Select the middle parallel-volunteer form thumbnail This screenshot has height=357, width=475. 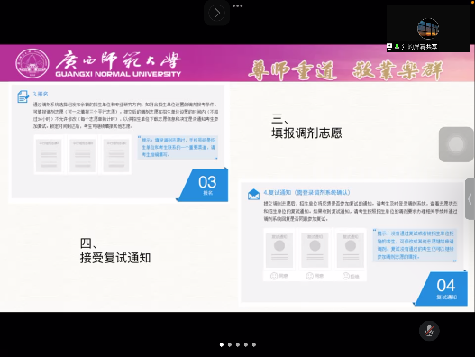(x=83, y=155)
